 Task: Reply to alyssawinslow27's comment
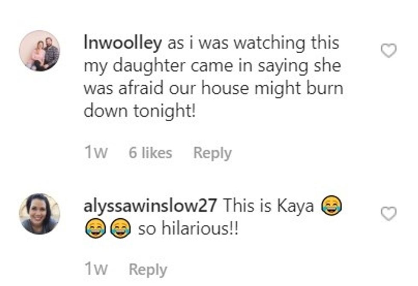coord(148,269)
